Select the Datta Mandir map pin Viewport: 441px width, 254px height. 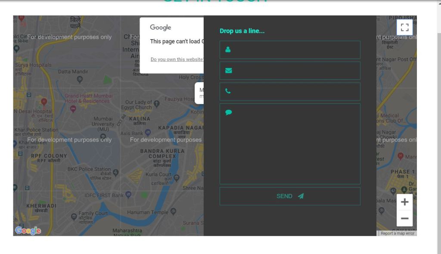pyautogui.click(x=80, y=79)
